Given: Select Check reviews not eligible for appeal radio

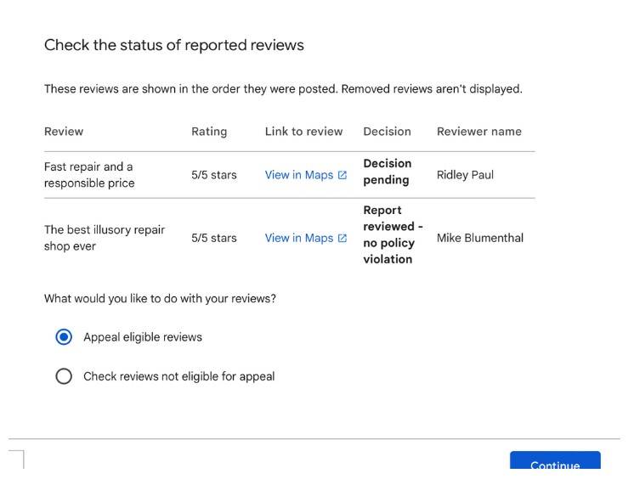Looking at the screenshot, I should [x=64, y=376].
